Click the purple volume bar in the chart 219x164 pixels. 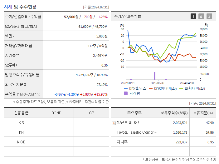point(154,76)
